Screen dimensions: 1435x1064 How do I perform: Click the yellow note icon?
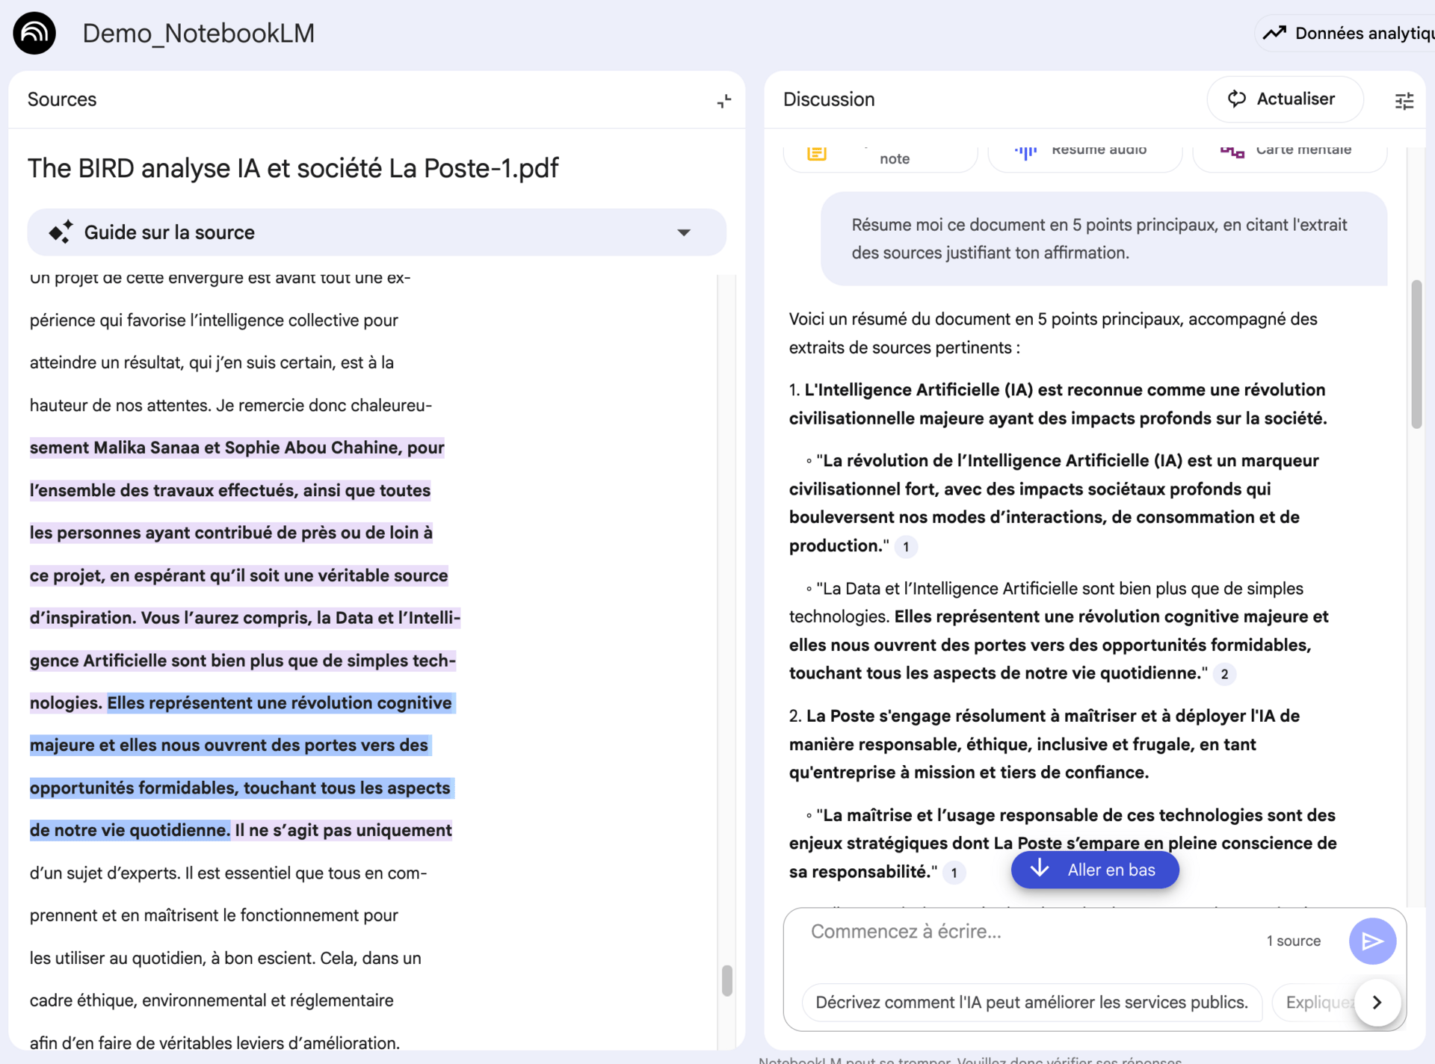(x=817, y=153)
